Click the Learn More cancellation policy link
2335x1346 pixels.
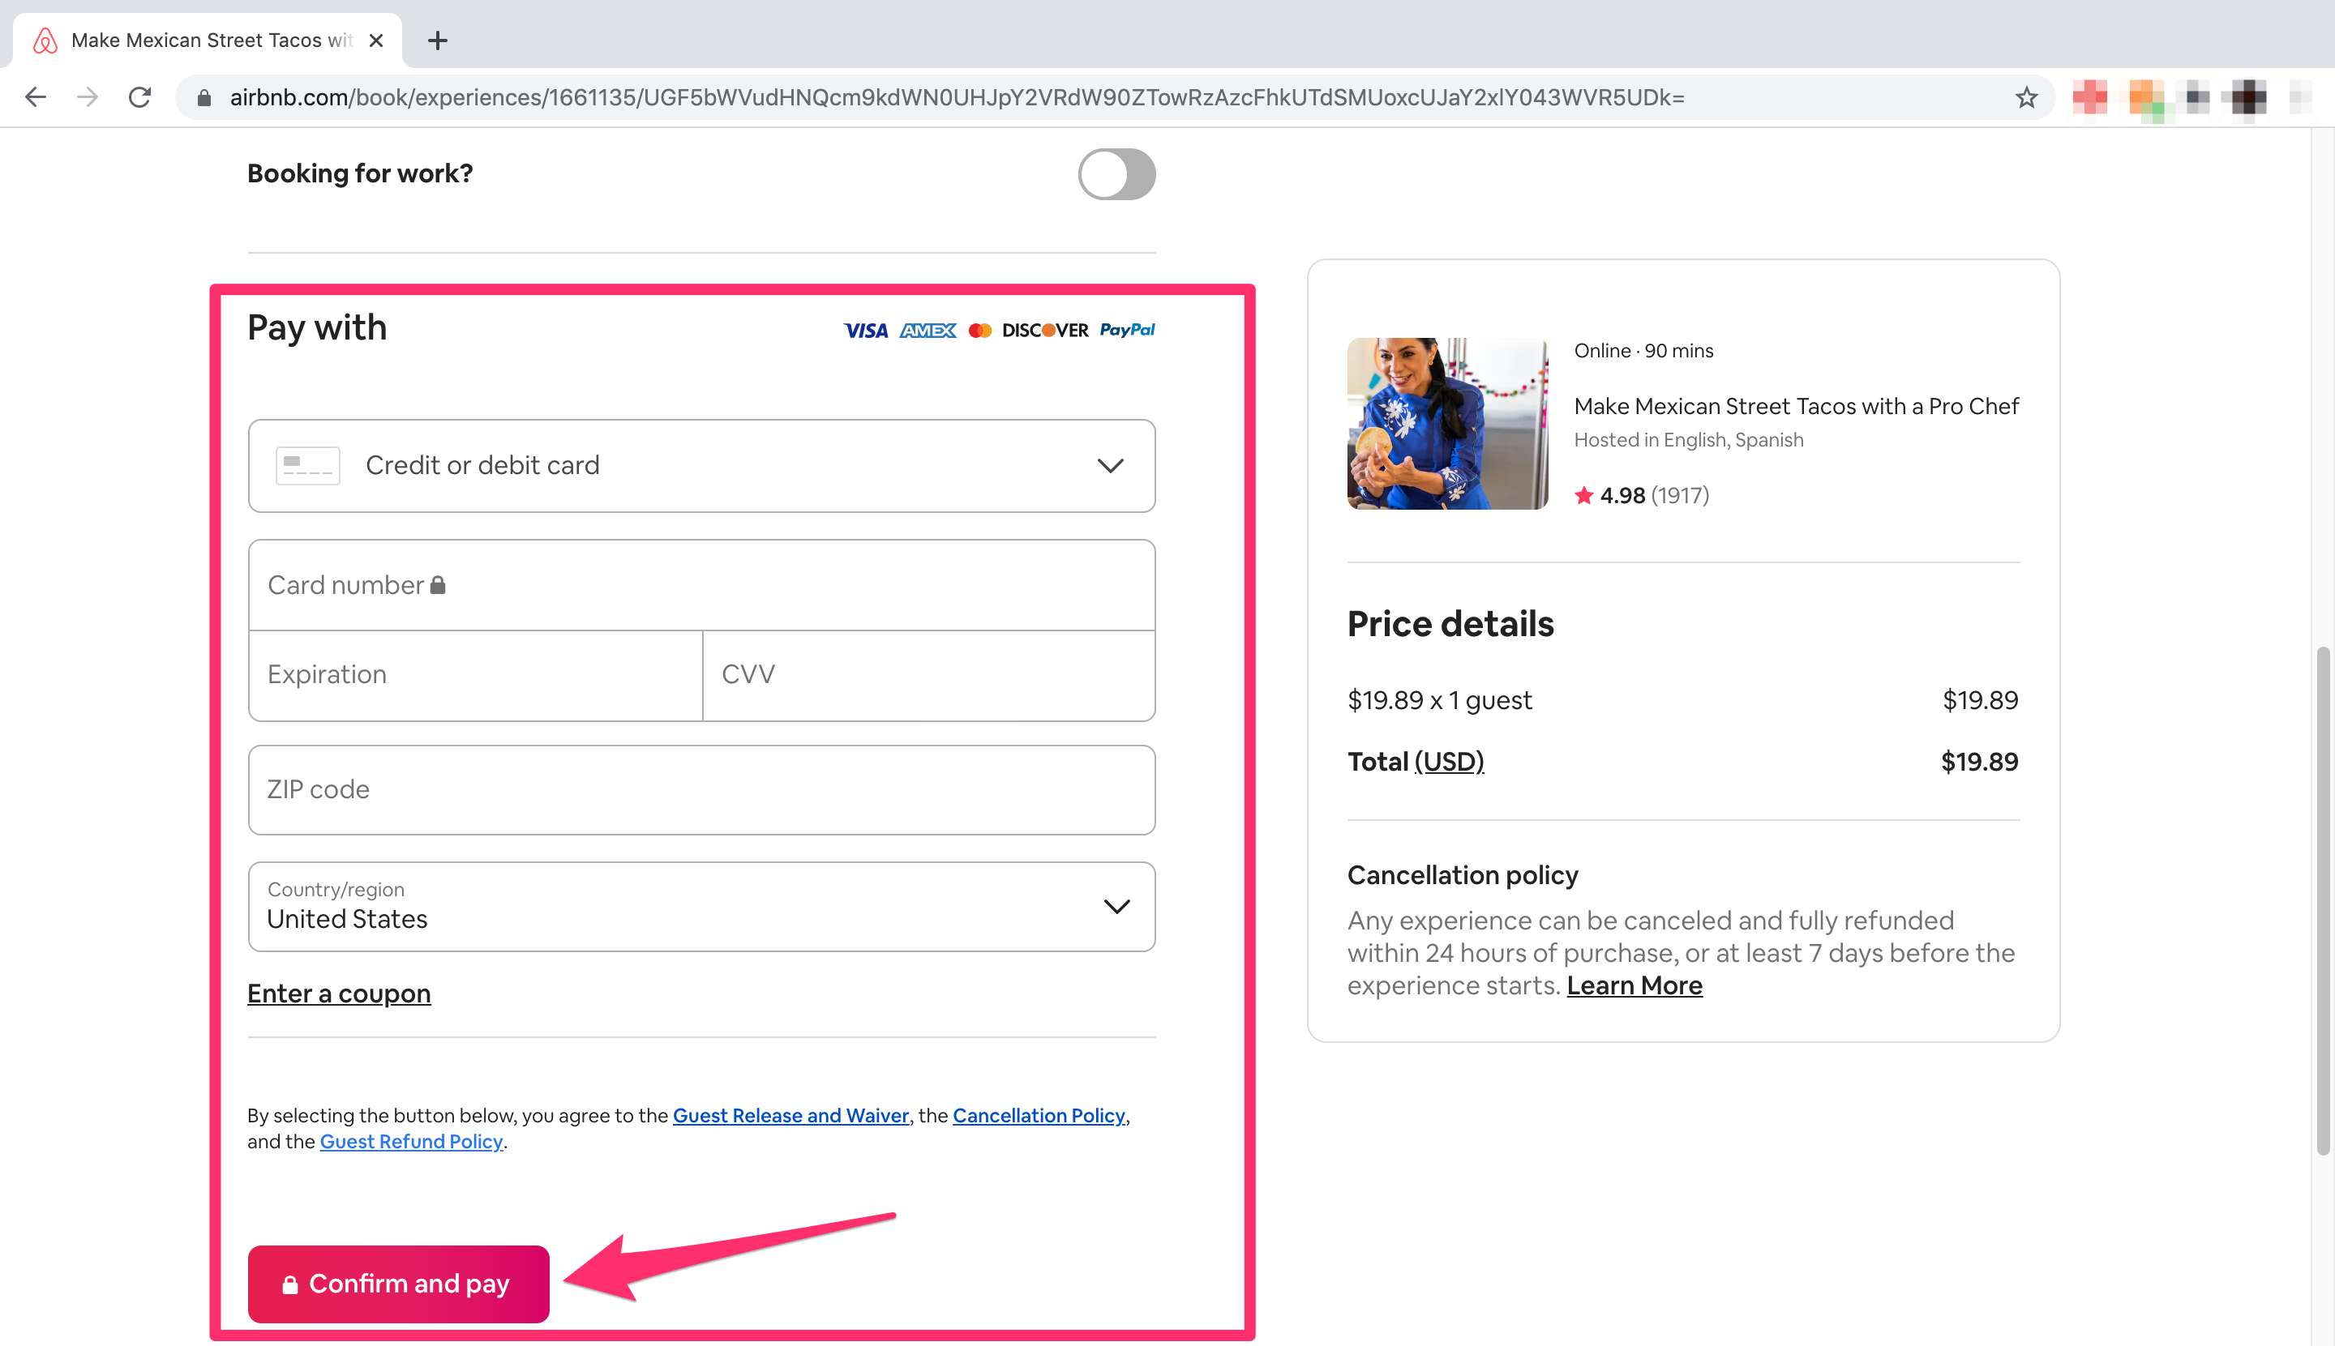[1634, 984]
